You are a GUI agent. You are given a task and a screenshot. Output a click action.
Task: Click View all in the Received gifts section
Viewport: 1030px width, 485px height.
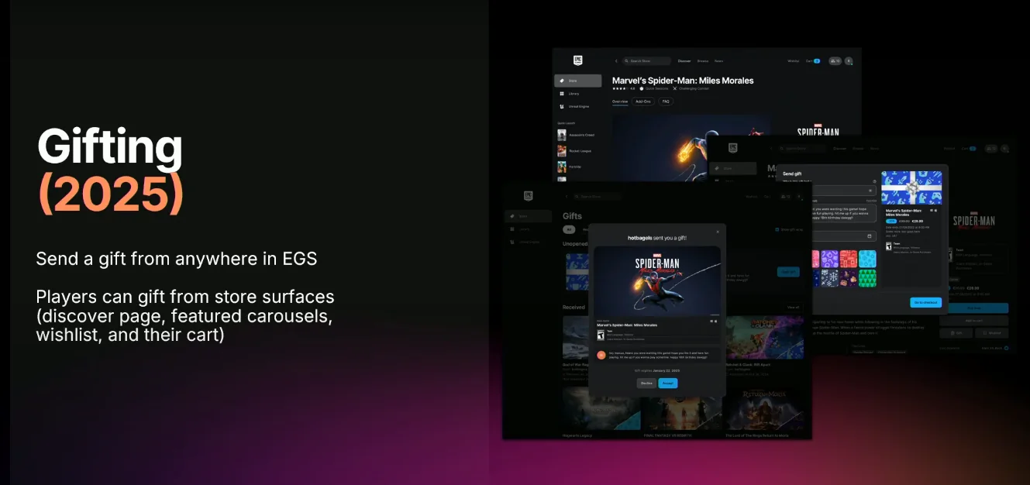(x=793, y=308)
